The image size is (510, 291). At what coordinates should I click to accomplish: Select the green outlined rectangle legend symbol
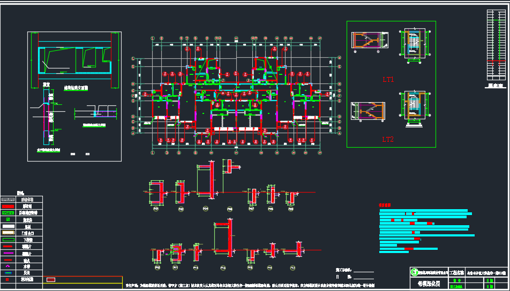pyautogui.click(x=8, y=240)
